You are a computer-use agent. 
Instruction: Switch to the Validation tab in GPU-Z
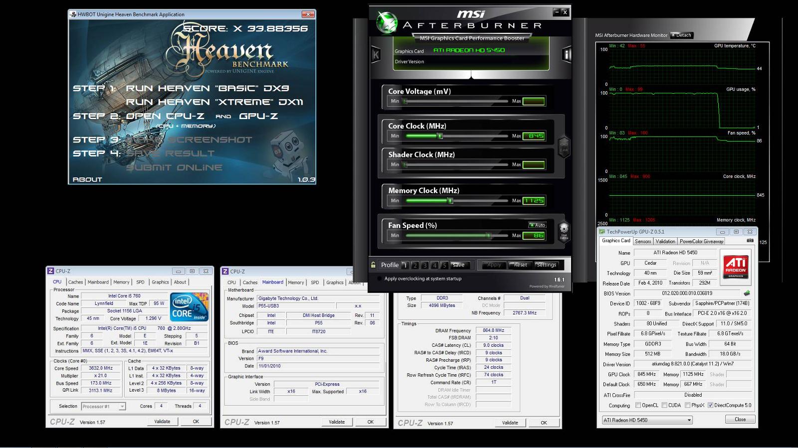(x=665, y=241)
